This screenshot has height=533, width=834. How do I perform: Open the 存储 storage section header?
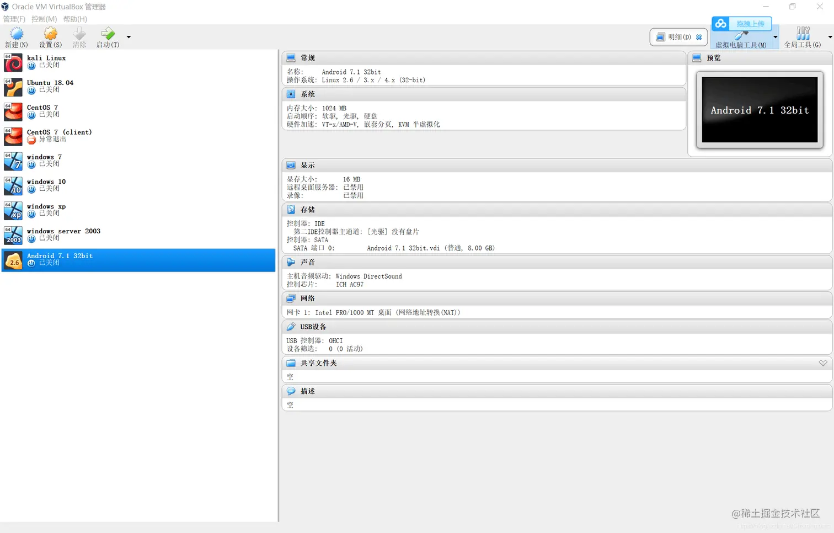coord(557,210)
